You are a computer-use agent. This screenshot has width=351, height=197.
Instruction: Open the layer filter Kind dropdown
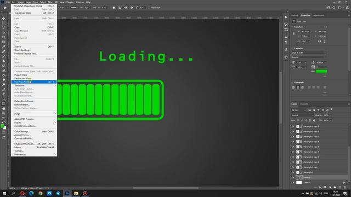[298, 110]
